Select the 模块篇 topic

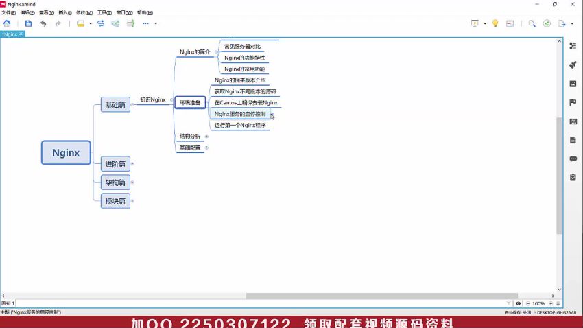(x=115, y=201)
